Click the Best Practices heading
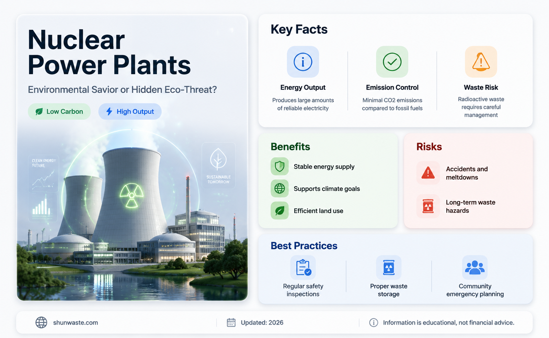The image size is (549, 338). point(304,246)
